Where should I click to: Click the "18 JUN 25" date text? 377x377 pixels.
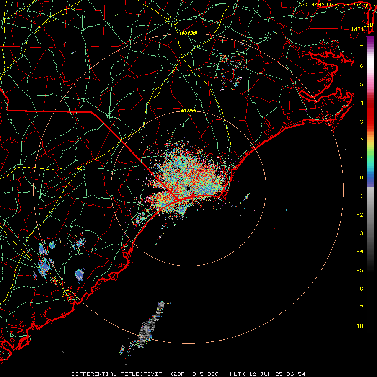[x=266, y=374]
